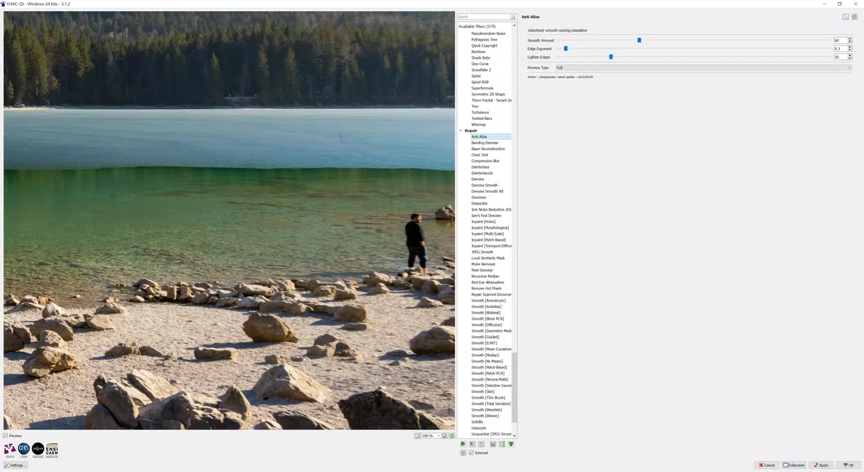Toggle the Preview checkbox
Viewport: 864px width, 472px height.
point(5,436)
